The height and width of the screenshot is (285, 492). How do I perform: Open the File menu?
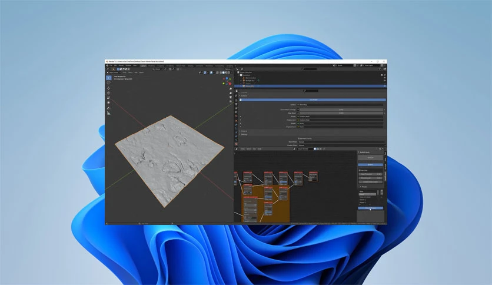pos(111,65)
